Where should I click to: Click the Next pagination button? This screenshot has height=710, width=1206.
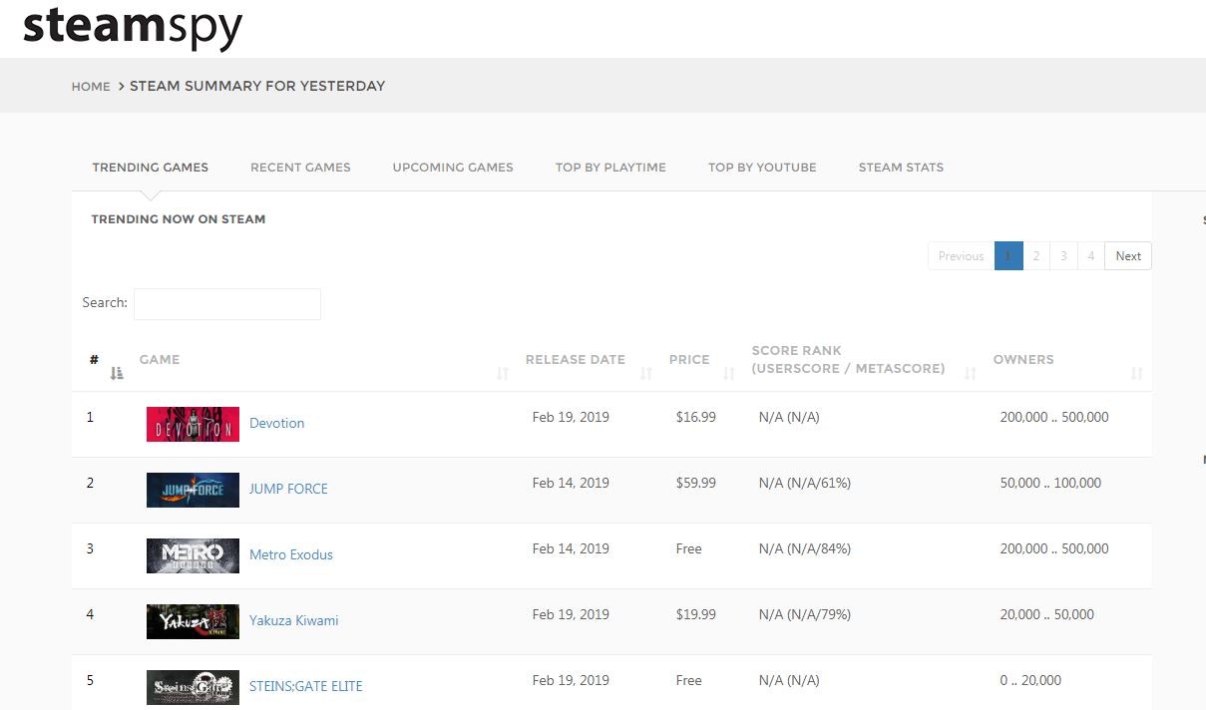(x=1128, y=256)
